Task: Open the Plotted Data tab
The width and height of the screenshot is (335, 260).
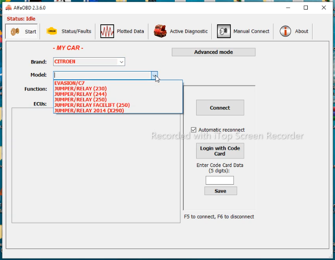Action: point(122,31)
